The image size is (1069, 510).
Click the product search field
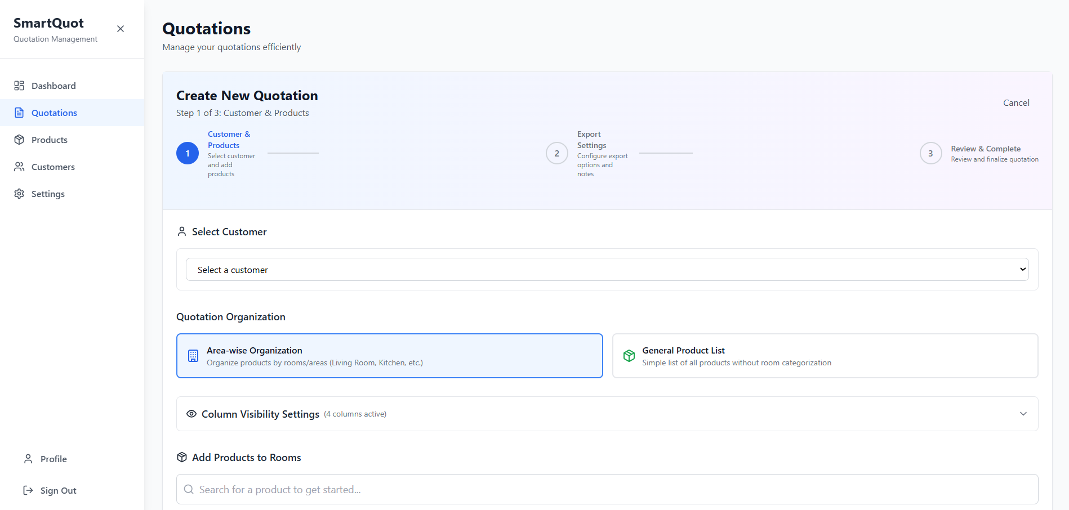pyautogui.click(x=607, y=489)
